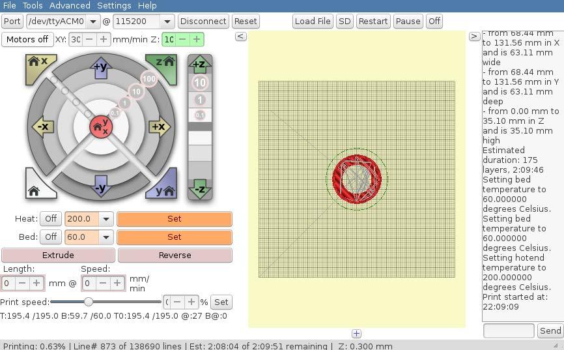
Task: Move Z up with +Z arrow
Action: (x=200, y=64)
